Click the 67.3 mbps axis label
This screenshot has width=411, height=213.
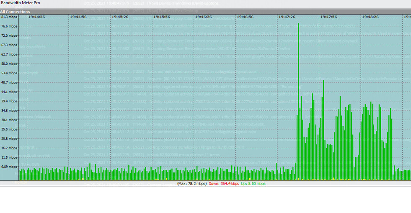point(9,45)
